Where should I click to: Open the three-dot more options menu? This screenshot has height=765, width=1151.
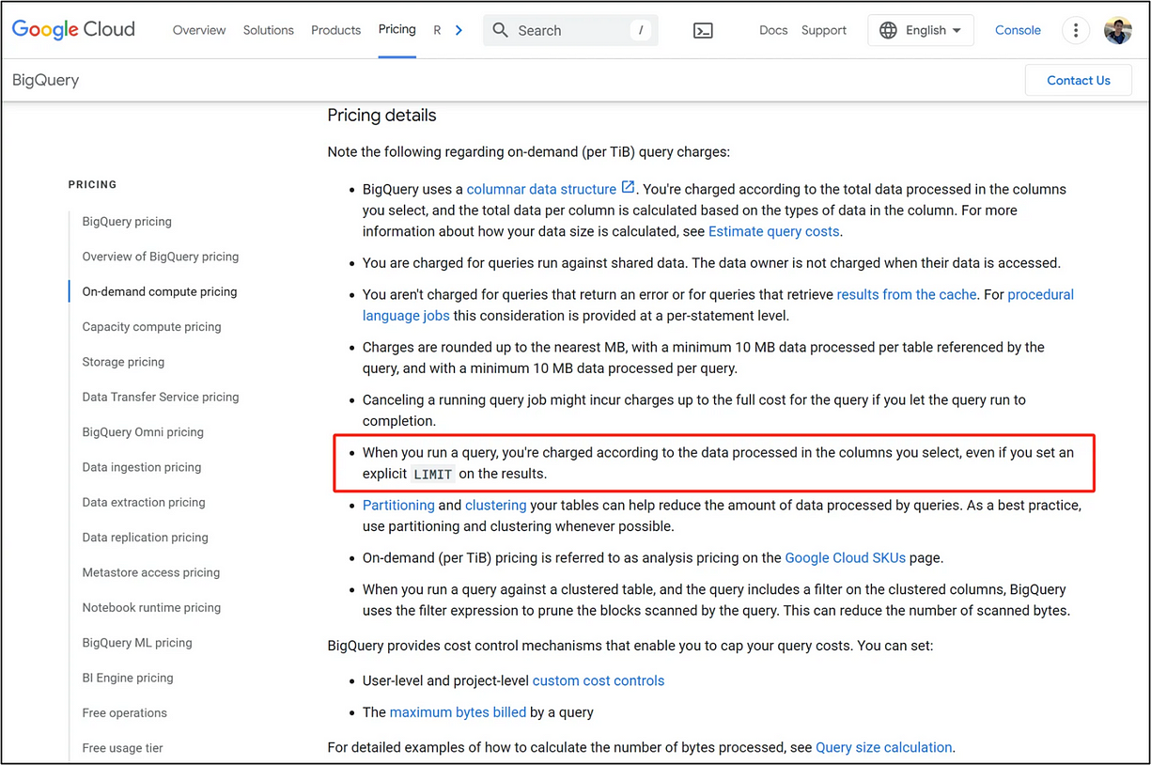(x=1076, y=30)
